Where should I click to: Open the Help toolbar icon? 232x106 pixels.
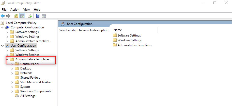[38, 16]
